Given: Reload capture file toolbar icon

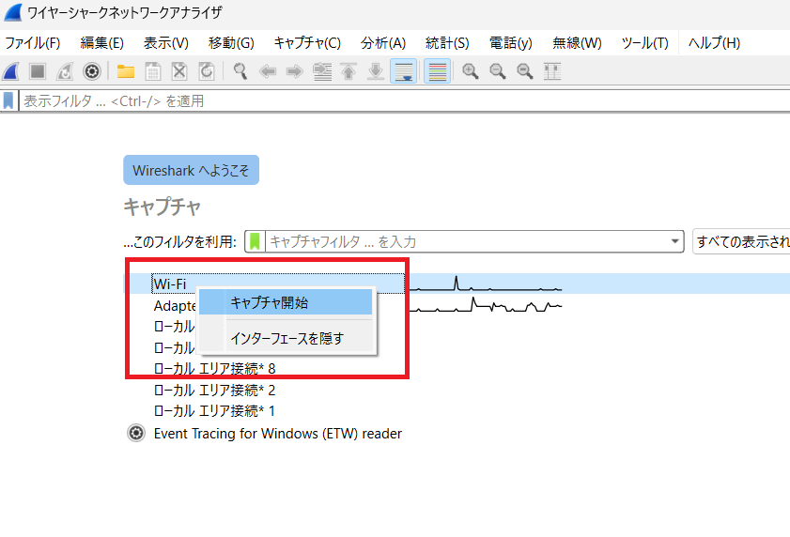Looking at the screenshot, I should coord(207,71).
